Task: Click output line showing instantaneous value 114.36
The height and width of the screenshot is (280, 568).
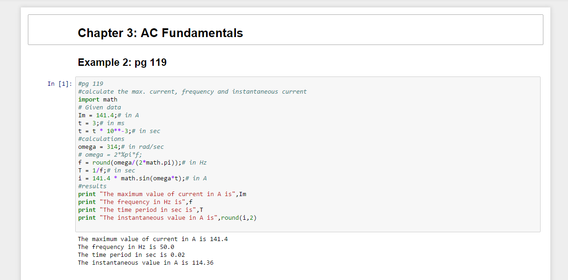Action: (x=146, y=263)
